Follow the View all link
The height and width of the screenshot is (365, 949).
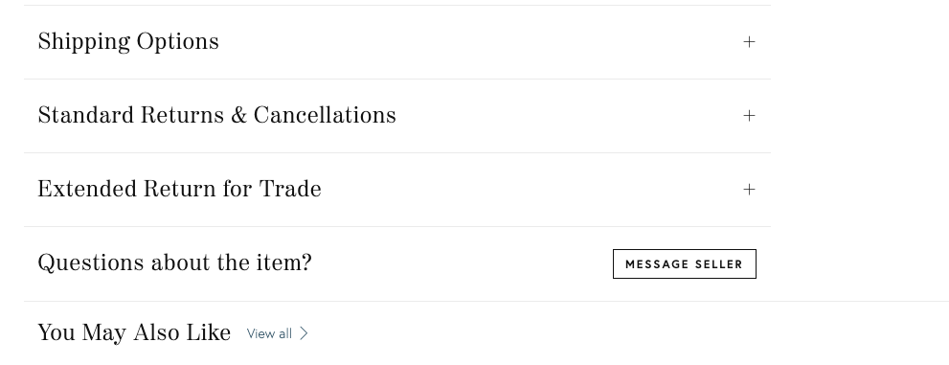coord(278,333)
